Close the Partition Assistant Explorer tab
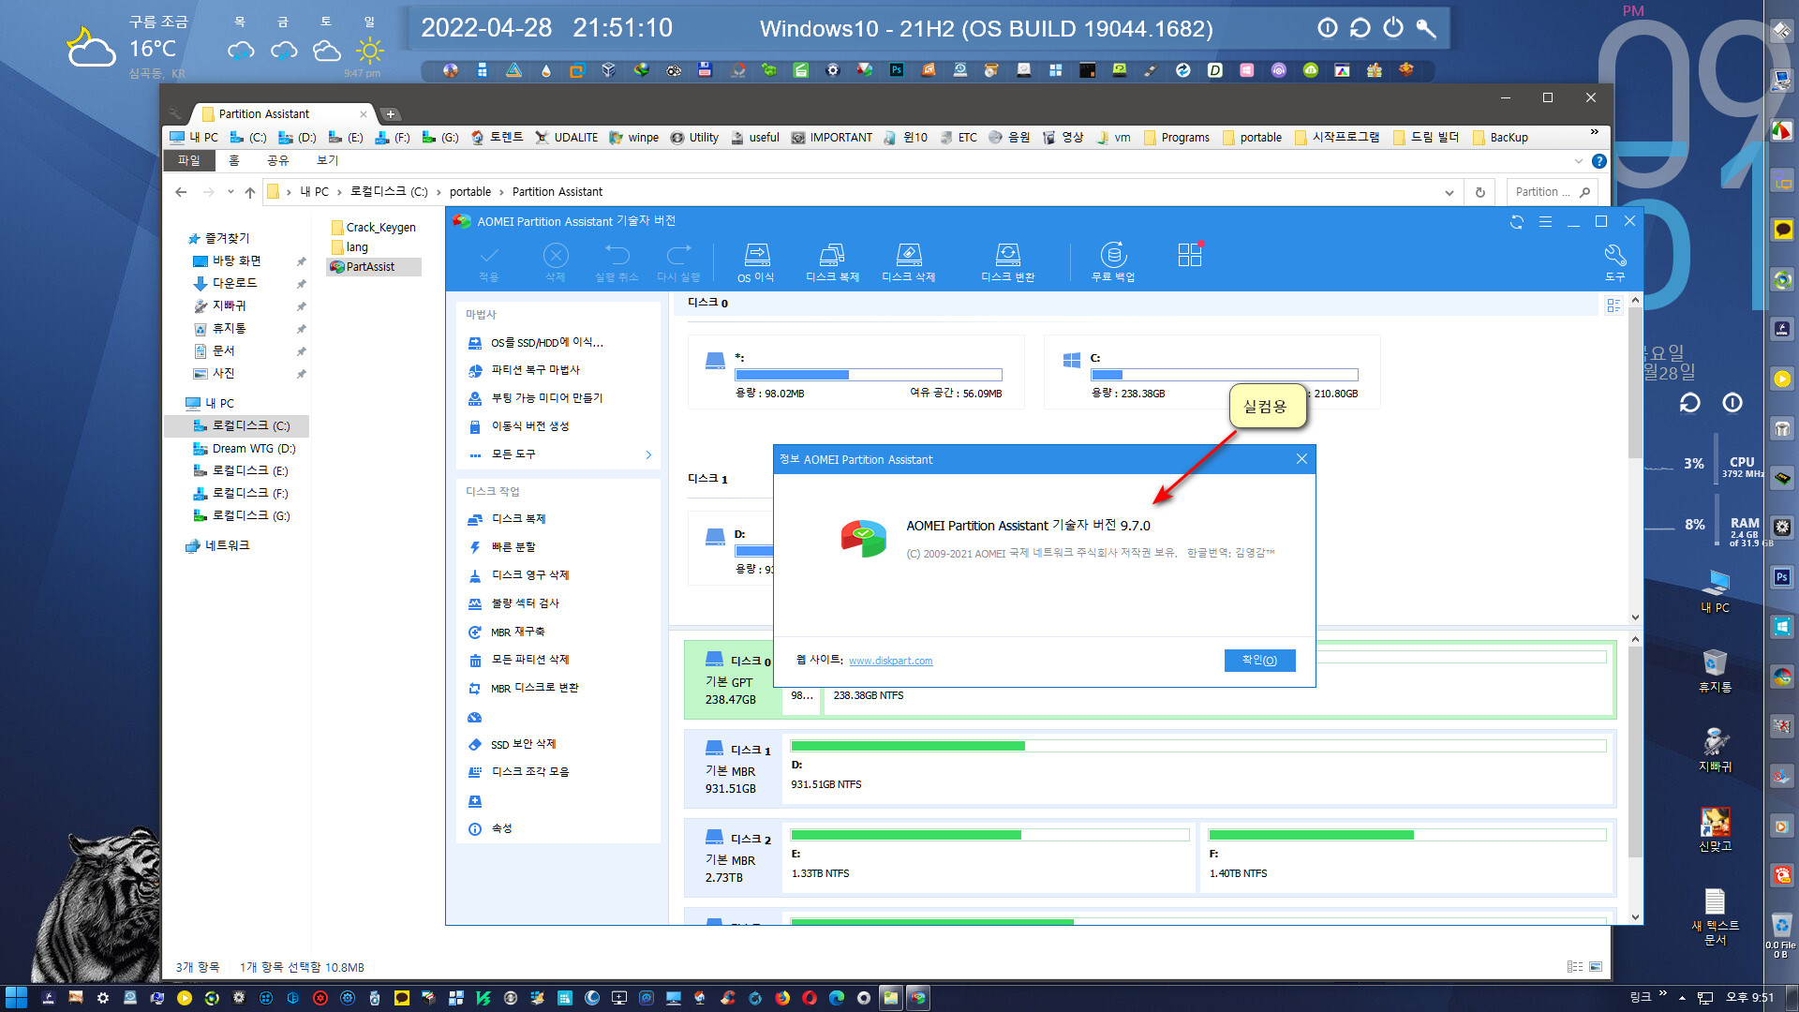The height and width of the screenshot is (1012, 1799). (x=364, y=114)
